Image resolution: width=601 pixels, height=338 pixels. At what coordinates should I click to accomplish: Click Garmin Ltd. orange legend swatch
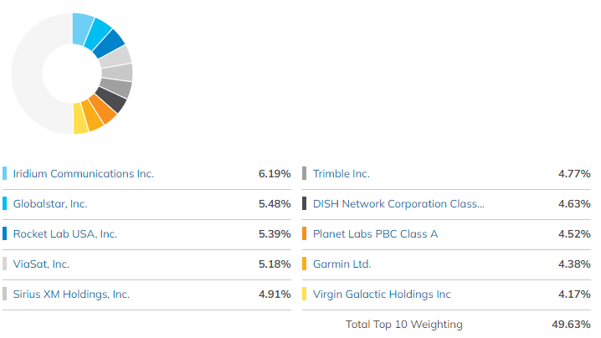305,264
